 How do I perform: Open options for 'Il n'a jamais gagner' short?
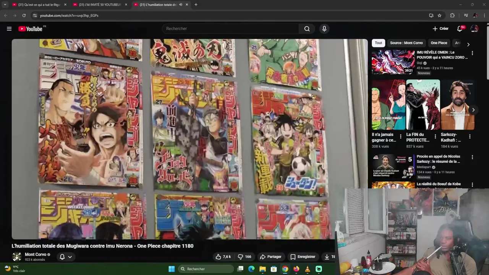pyautogui.click(x=400, y=136)
